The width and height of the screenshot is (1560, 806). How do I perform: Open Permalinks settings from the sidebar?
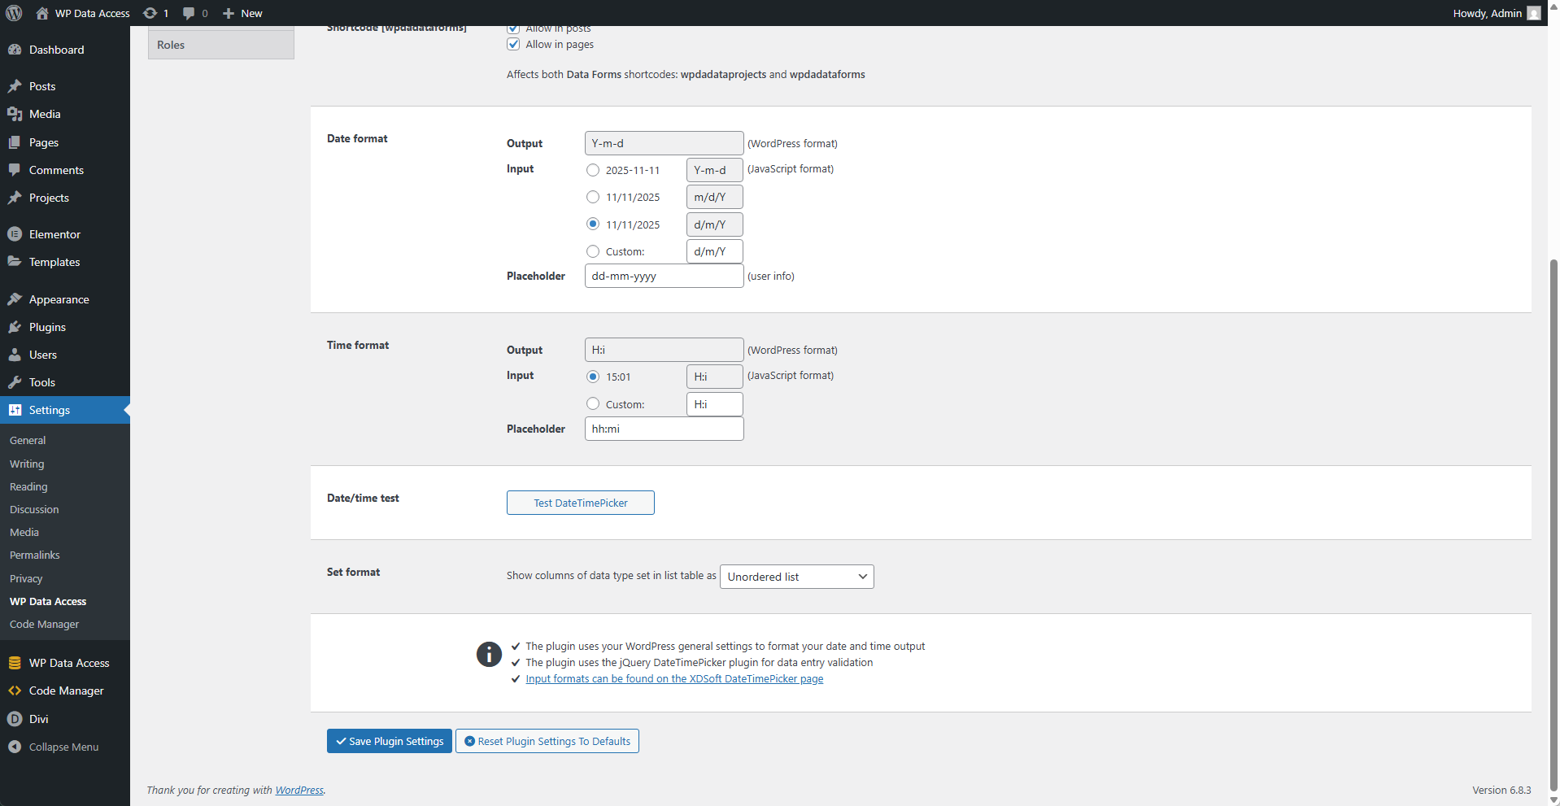point(34,555)
